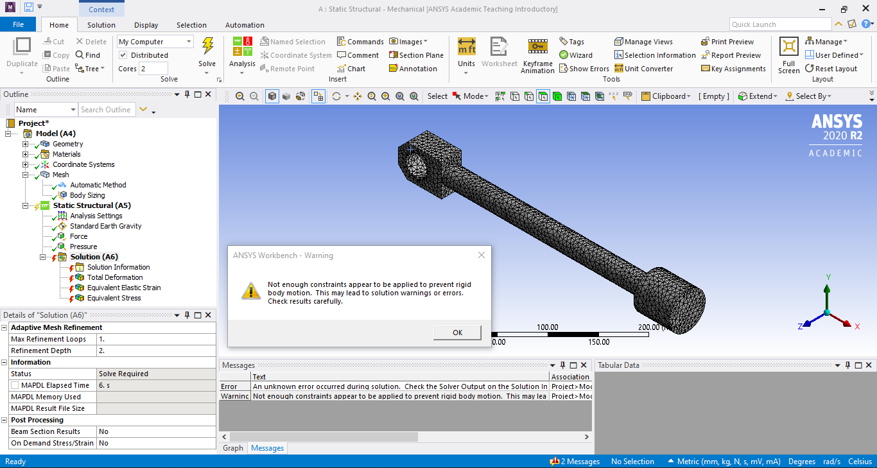Click the Cores input field
This screenshot has height=468, width=877.
click(x=153, y=69)
